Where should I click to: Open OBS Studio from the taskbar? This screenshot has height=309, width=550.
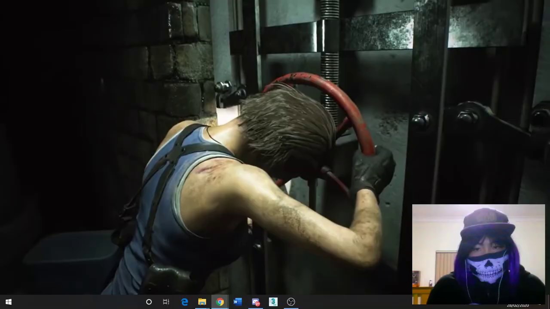coord(291,302)
